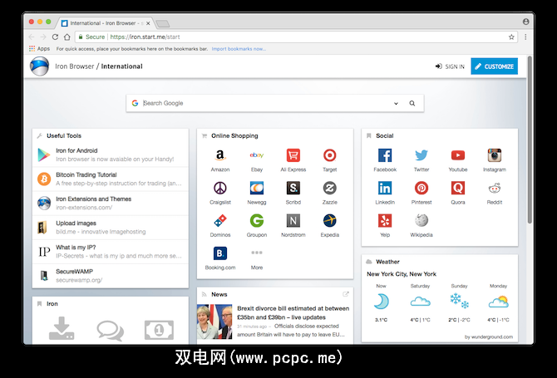Open the Nordstrom icon
The width and height of the screenshot is (557, 378).
point(293,220)
